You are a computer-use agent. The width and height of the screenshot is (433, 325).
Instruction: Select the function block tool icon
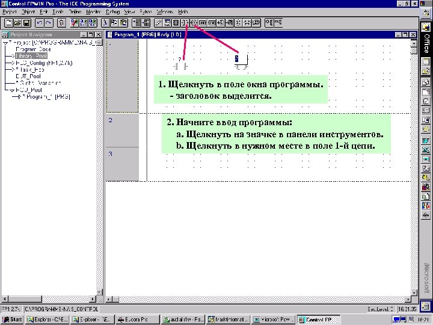176,23
